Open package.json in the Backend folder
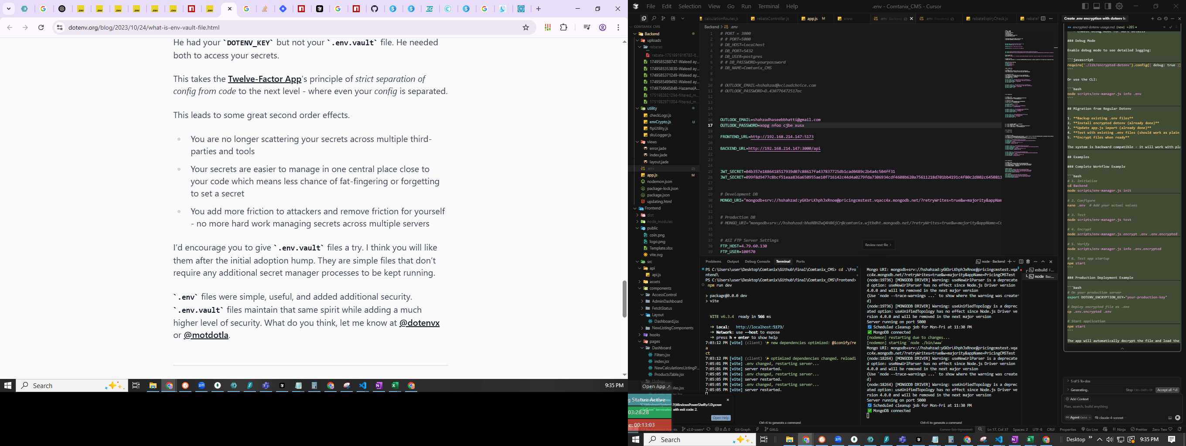Image resolution: width=1186 pixels, height=446 pixels. point(658,196)
